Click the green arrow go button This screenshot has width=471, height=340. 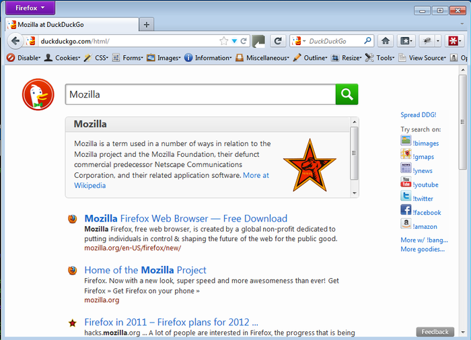[x=258, y=41]
